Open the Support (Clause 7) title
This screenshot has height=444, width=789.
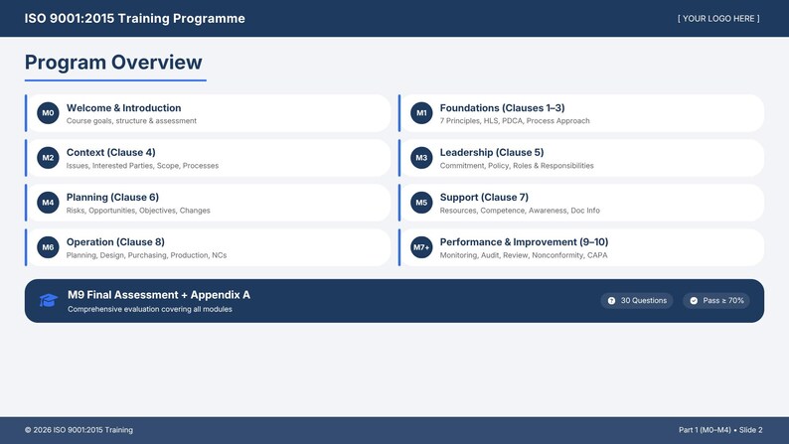click(484, 197)
